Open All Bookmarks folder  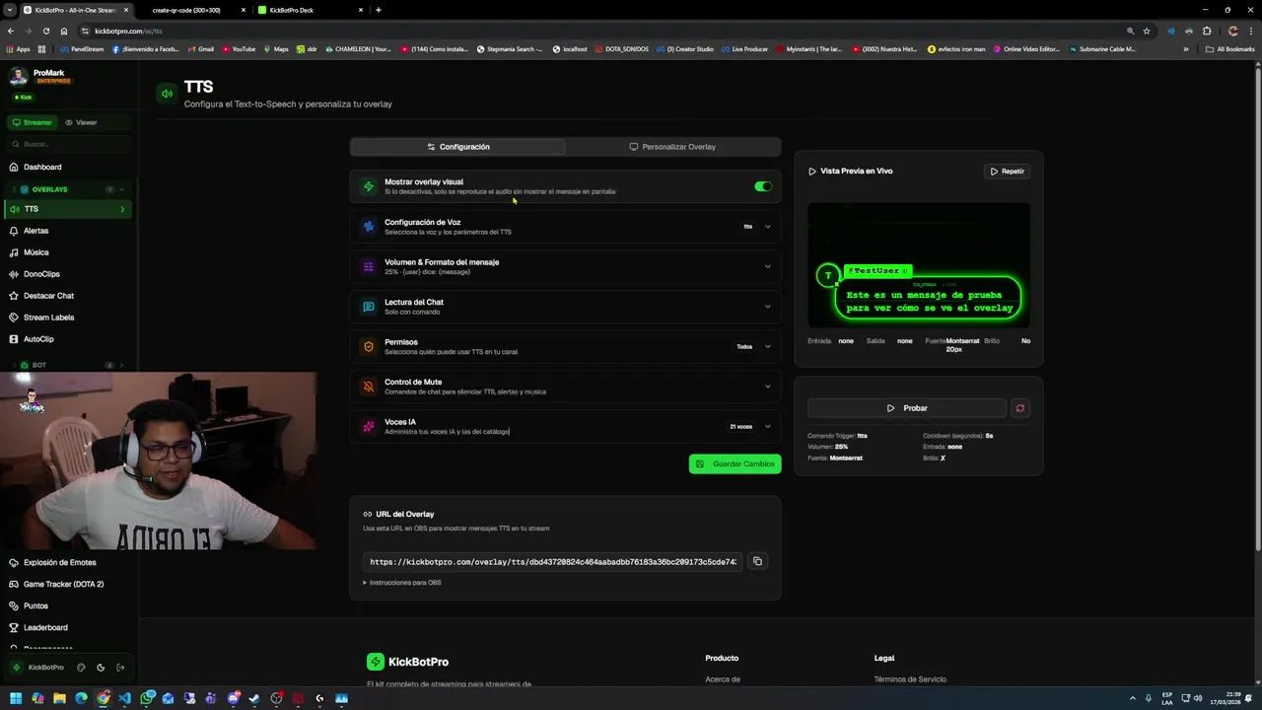click(1230, 48)
